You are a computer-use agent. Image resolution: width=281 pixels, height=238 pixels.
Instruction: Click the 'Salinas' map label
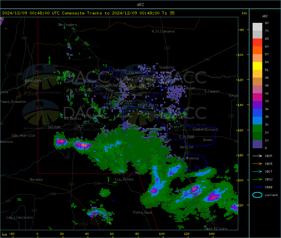pyautogui.click(x=54, y=127)
